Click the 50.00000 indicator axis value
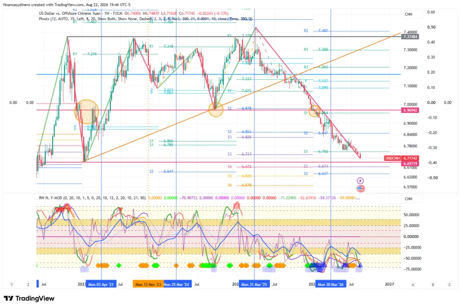461x308 pixels. [411, 215]
